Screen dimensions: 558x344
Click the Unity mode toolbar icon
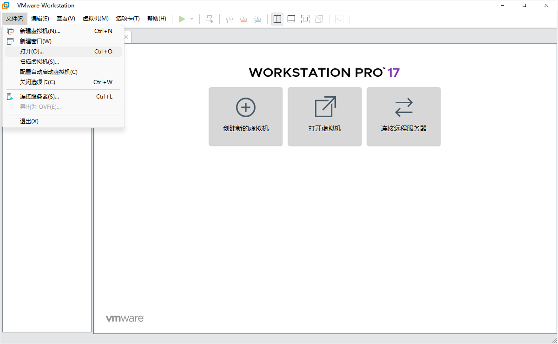coord(319,19)
